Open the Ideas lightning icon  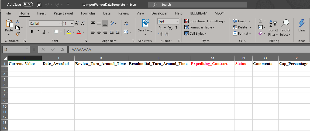pos(301,26)
